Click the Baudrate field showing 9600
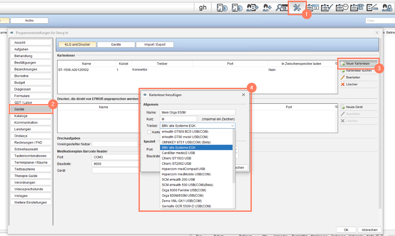Viewport: 395px width, 236px height. pos(116,164)
